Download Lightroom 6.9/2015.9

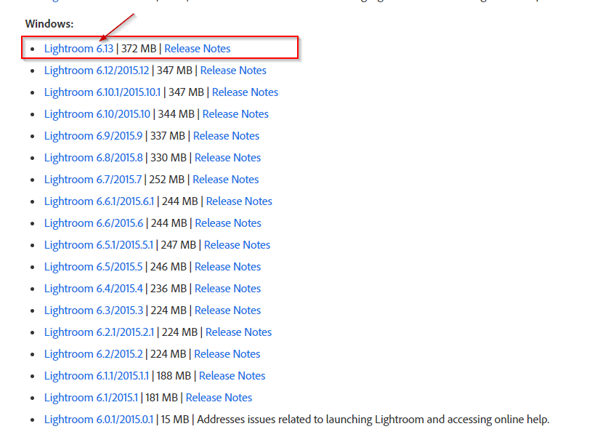click(x=93, y=136)
